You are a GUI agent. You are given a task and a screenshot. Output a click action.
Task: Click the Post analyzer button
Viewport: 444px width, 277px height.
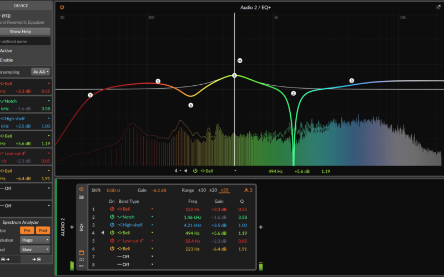click(43, 230)
